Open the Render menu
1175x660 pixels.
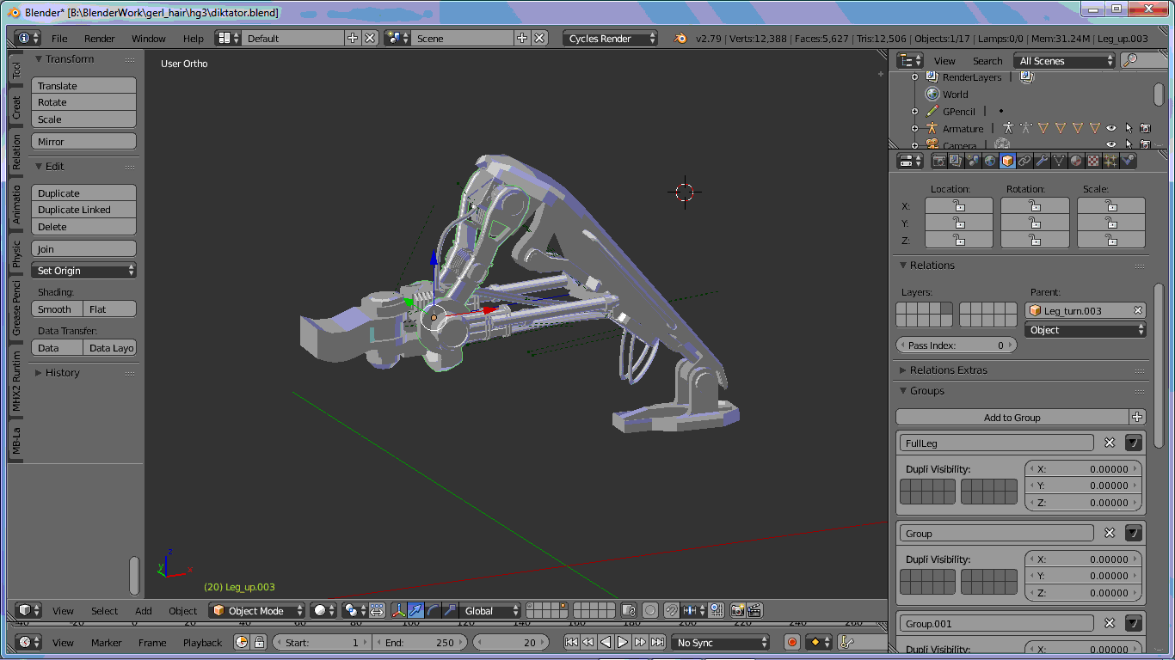[99, 38]
